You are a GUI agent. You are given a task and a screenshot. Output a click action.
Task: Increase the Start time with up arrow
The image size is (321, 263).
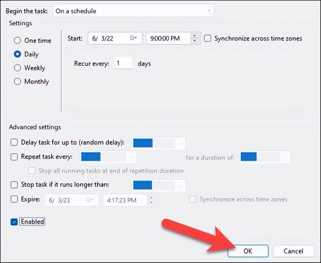[195, 35]
